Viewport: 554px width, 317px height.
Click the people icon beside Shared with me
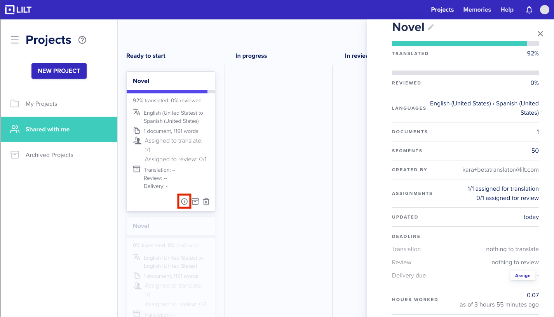coord(15,129)
